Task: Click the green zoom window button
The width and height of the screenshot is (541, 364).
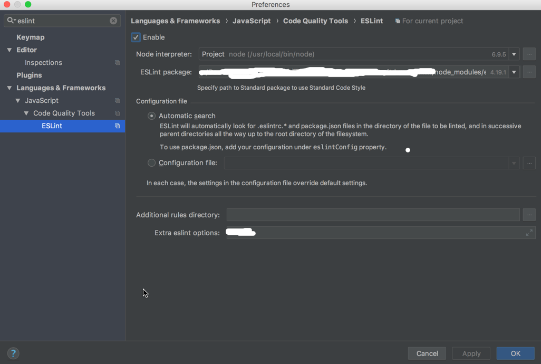Action: pos(28,5)
